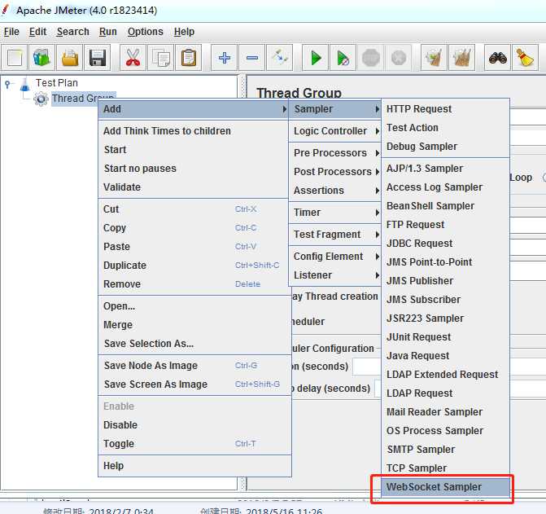Screen dimensions: 546x514
Task: Collapse all with the minus icon
Action: point(252,58)
